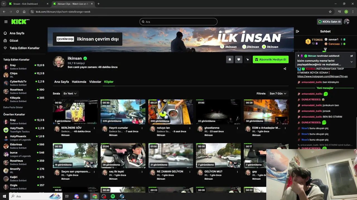Screen dimensions: 357x200
Task: Open options menu for noluyo lan clip
Action: click(190, 128)
